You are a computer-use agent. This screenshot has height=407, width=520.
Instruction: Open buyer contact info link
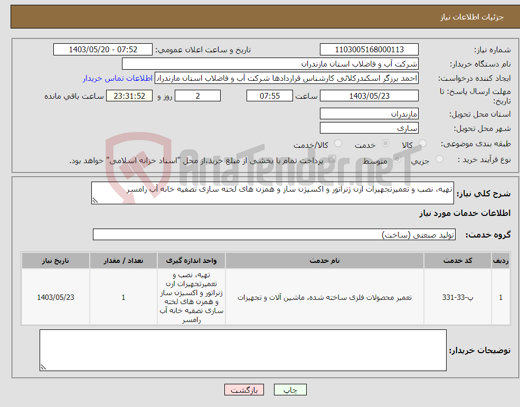pos(118,78)
